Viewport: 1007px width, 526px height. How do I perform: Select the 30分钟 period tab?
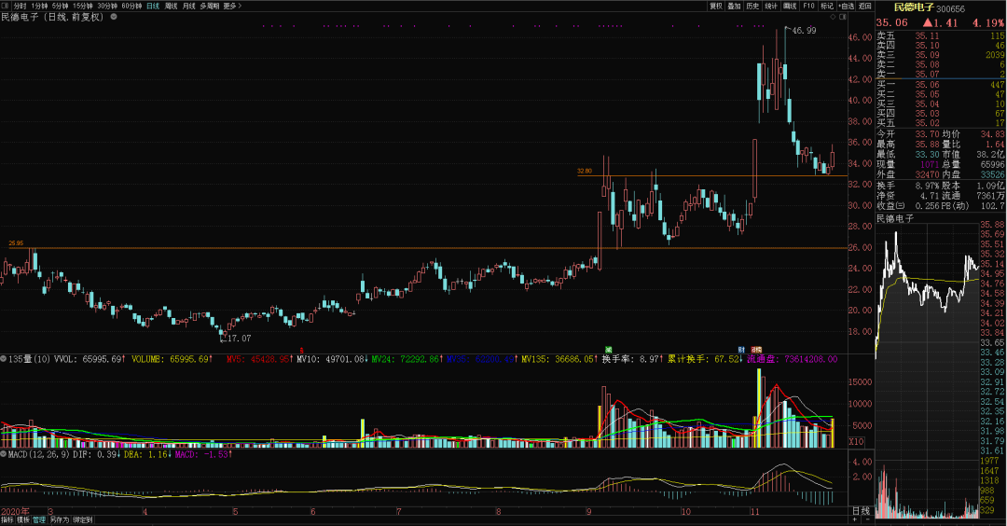pos(107,6)
